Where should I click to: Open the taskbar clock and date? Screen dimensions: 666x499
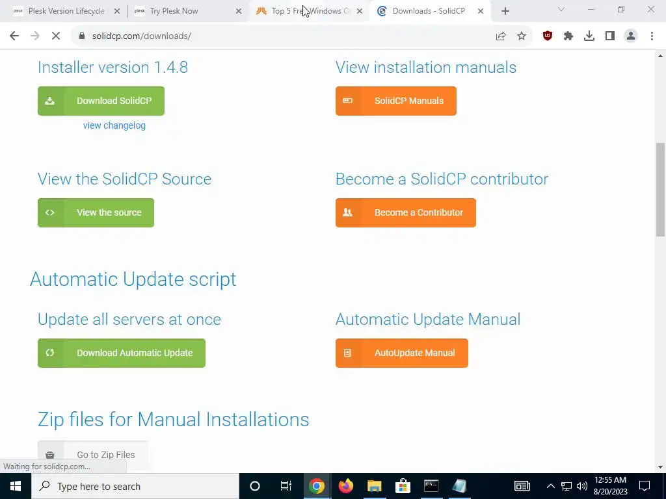pyautogui.click(x=610, y=486)
